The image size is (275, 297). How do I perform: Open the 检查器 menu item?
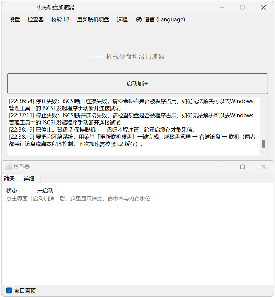point(36,20)
